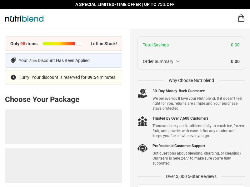
Task: Click the money-back guarantee hand icon
Action: (x=142, y=93)
